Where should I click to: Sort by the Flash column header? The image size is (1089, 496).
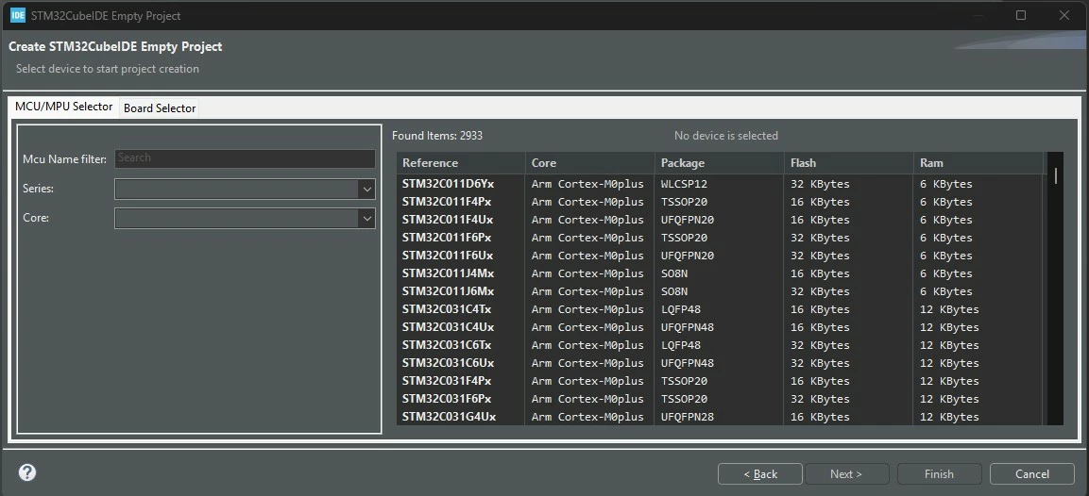point(849,163)
